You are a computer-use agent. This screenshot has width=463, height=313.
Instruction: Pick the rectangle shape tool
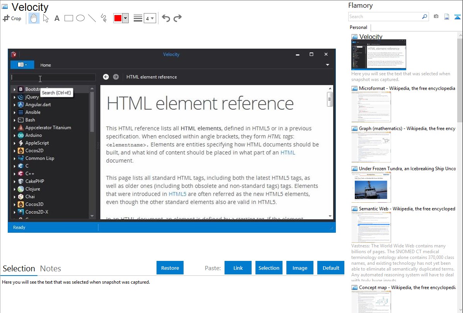tap(69, 18)
